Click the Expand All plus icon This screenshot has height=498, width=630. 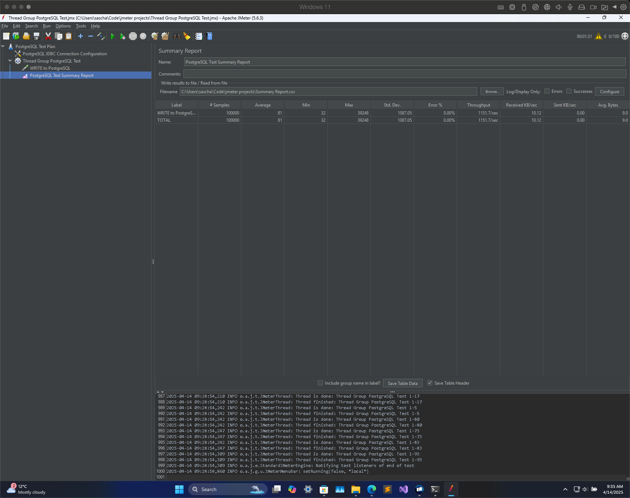(x=81, y=36)
